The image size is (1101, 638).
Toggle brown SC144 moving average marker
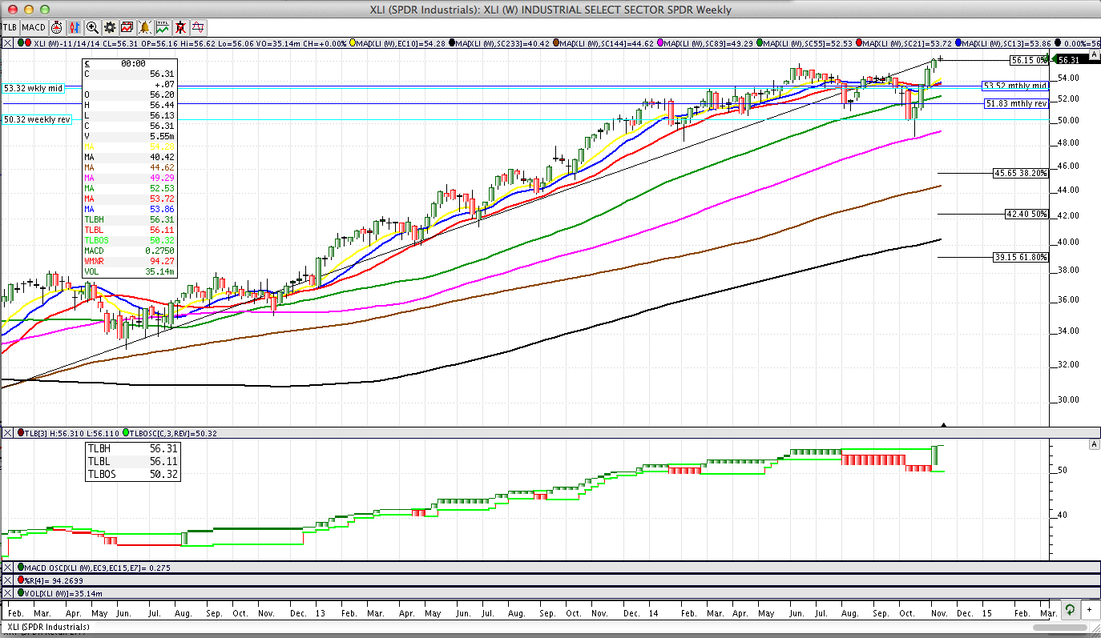557,42
